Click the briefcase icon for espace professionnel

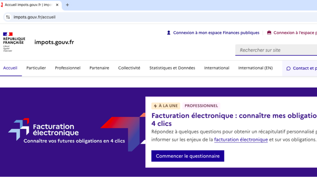[x=269, y=33]
